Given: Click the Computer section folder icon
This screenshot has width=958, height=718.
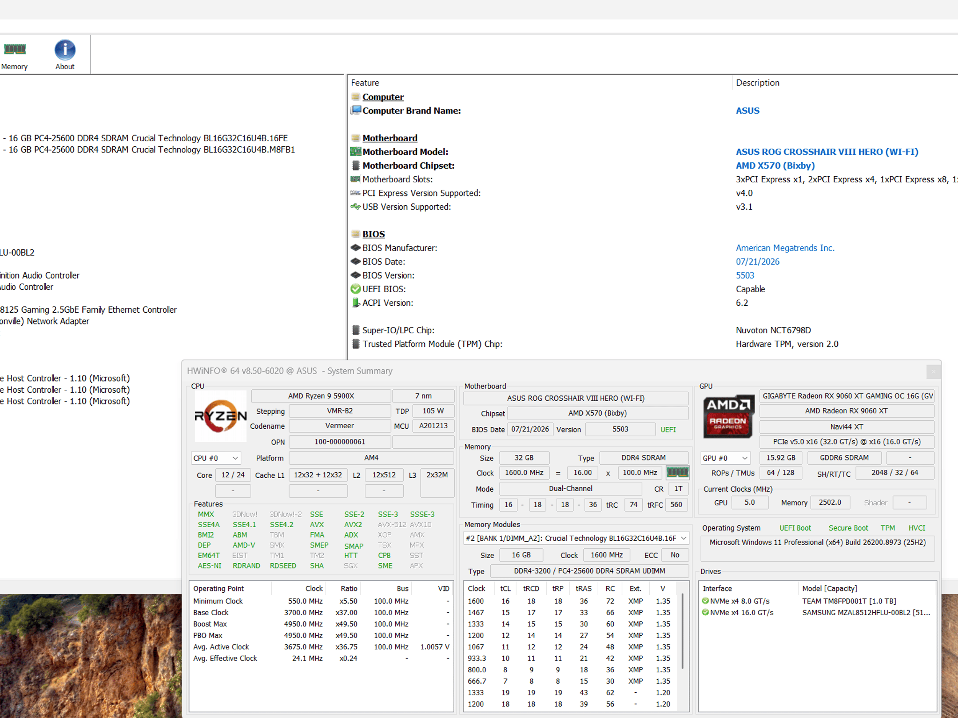Looking at the screenshot, I should click(356, 97).
